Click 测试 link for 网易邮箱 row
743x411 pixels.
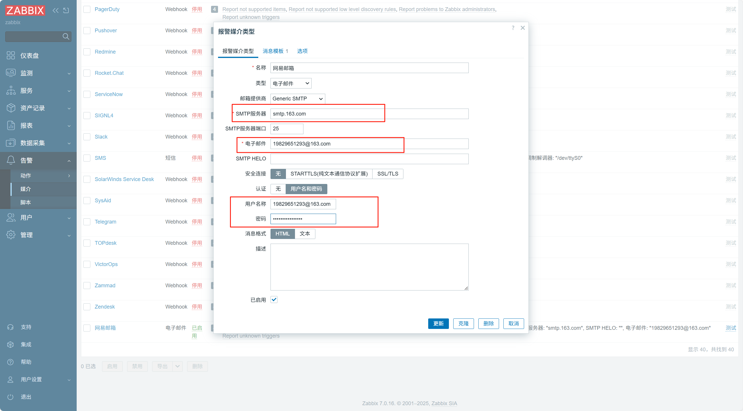[x=731, y=328]
